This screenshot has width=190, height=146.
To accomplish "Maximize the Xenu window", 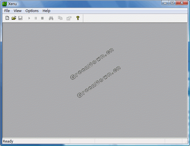I will [x=172, y=3].
